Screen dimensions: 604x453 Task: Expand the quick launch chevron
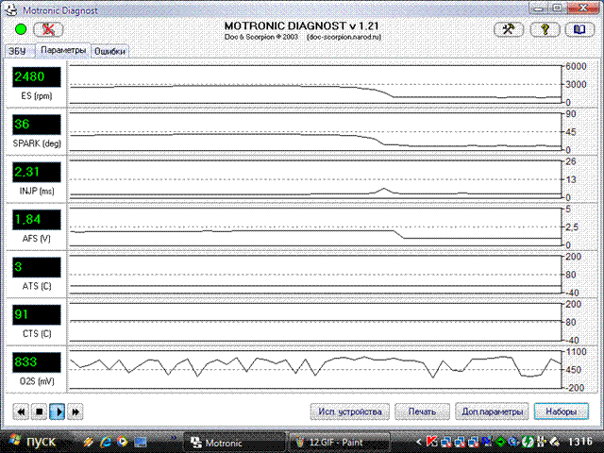pyautogui.click(x=174, y=438)
